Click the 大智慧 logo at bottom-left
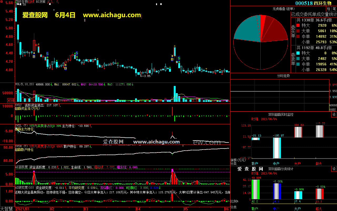This screenshot has width=337, height=211. coord(7,209)
